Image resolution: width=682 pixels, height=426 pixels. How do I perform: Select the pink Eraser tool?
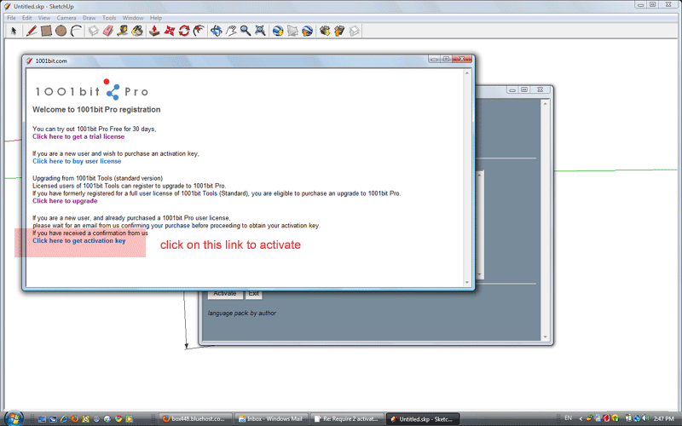(x=108, y=31)
